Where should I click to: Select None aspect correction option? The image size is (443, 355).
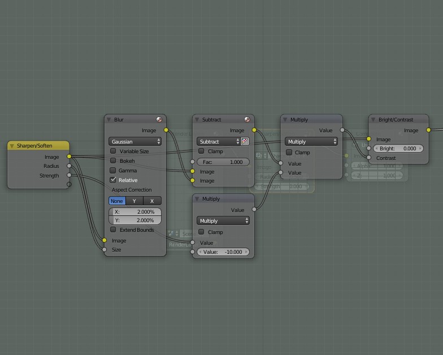pyautogui.click(x=117, y=201)
